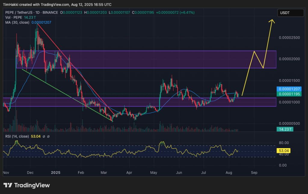
Task: Open the USDT currency selector
Action: 290,13
